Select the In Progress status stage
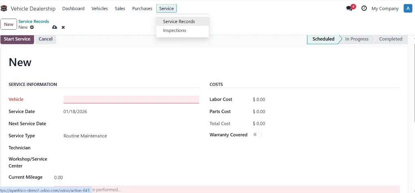 coord(357,39)
